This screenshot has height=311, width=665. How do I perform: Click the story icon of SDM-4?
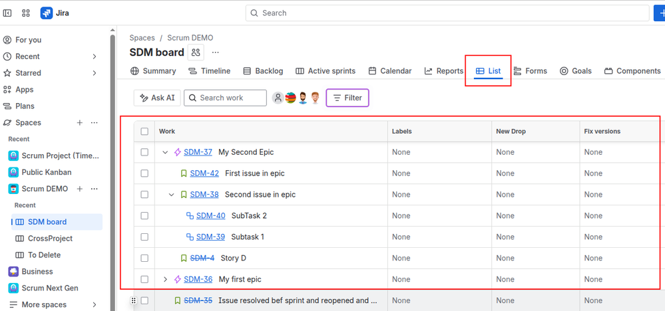click(x=184, y=258)
